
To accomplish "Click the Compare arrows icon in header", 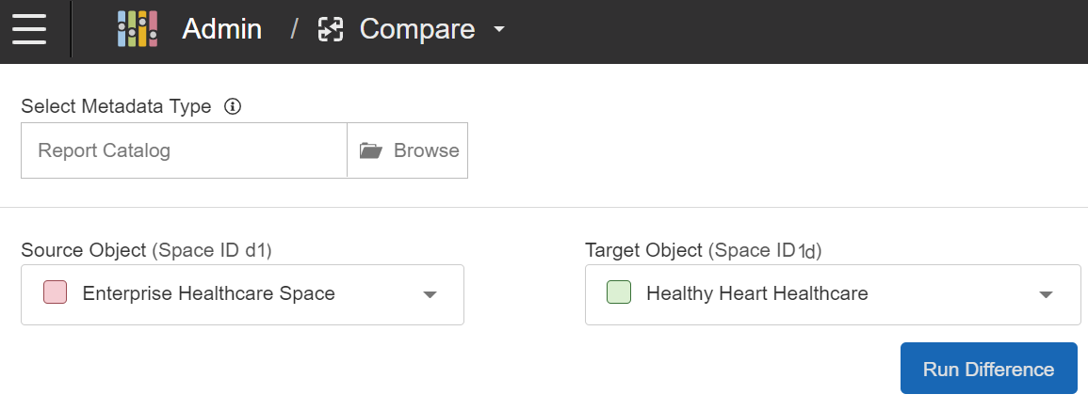I will [x=331, y=30].
